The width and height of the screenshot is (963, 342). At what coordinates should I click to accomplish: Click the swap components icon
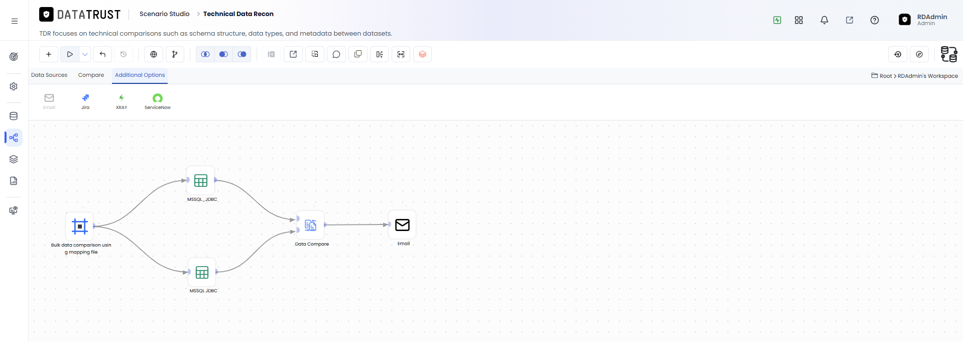[x=315, y=54]
